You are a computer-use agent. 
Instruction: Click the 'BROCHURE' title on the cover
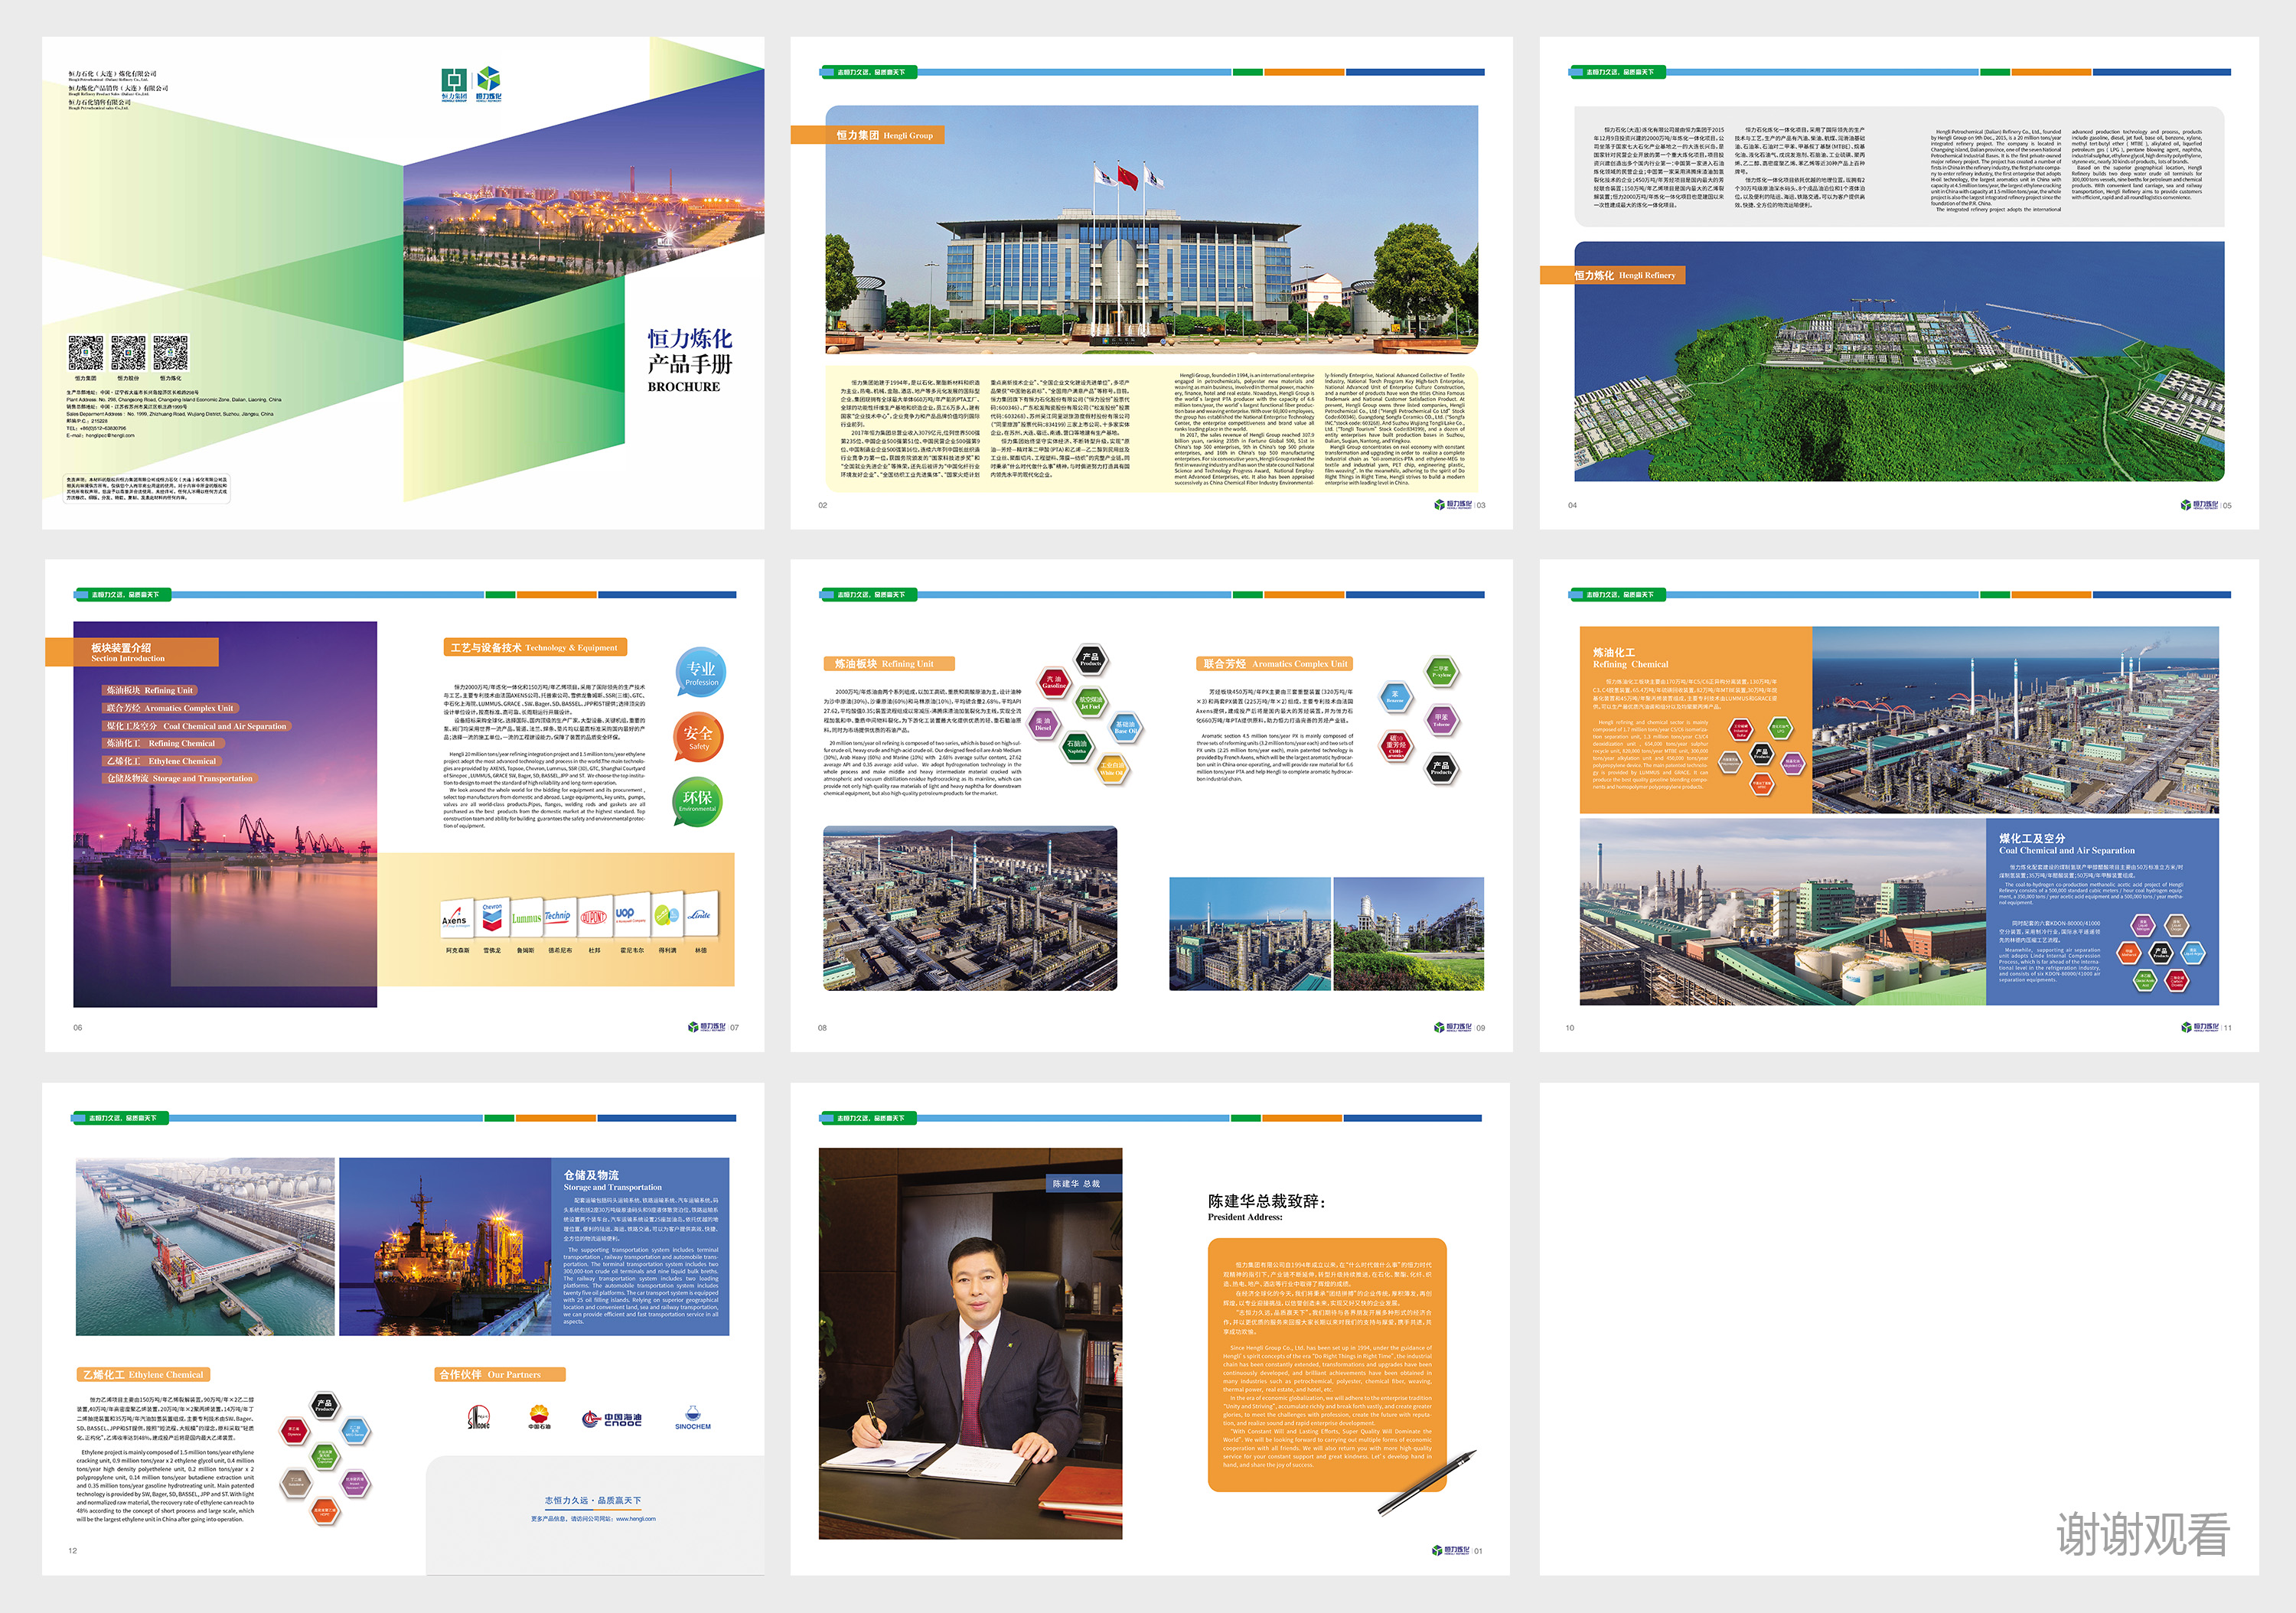pyautogui.click(x=684, y=386)
